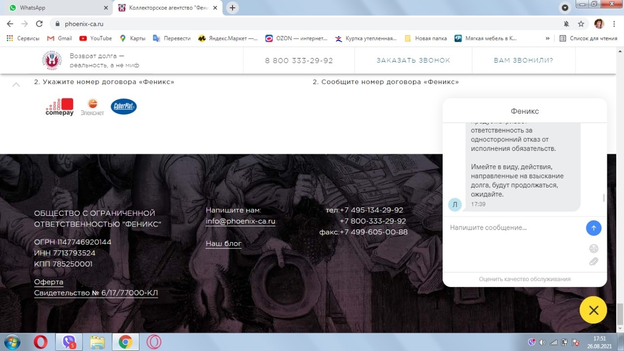Open Chrome's three-dot menu
Viewport: 624px width, 351px height.
click(614, 24)
